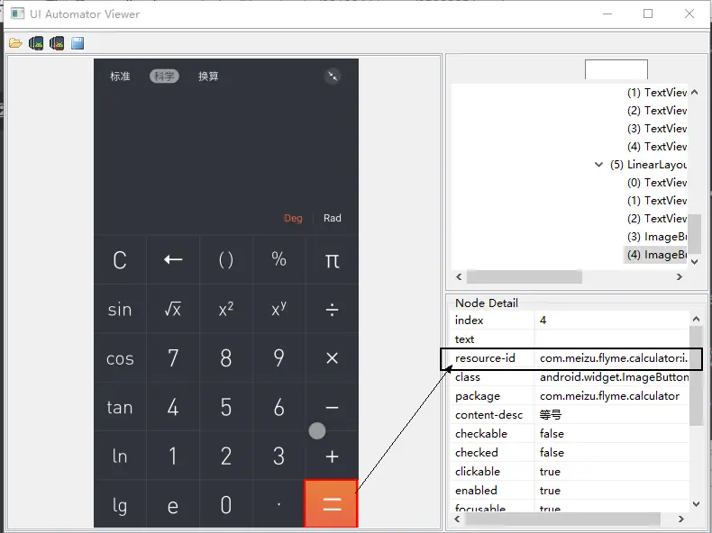
Task: Select the (4) ImageButton tree row
Action: (x=657, y=255)
